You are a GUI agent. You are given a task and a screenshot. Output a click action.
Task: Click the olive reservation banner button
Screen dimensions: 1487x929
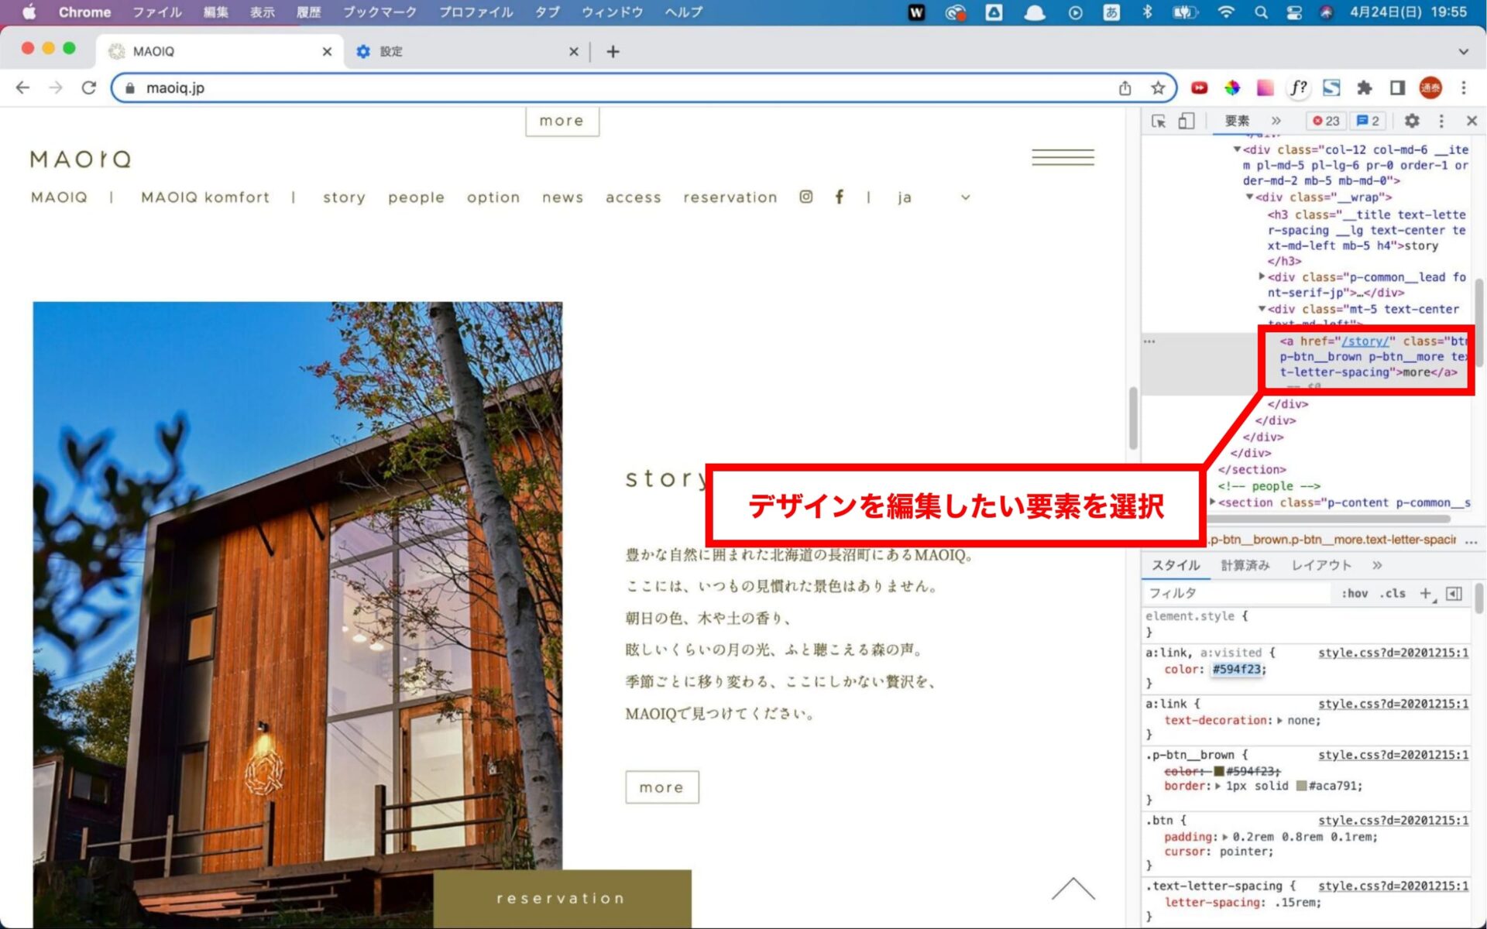561,898
